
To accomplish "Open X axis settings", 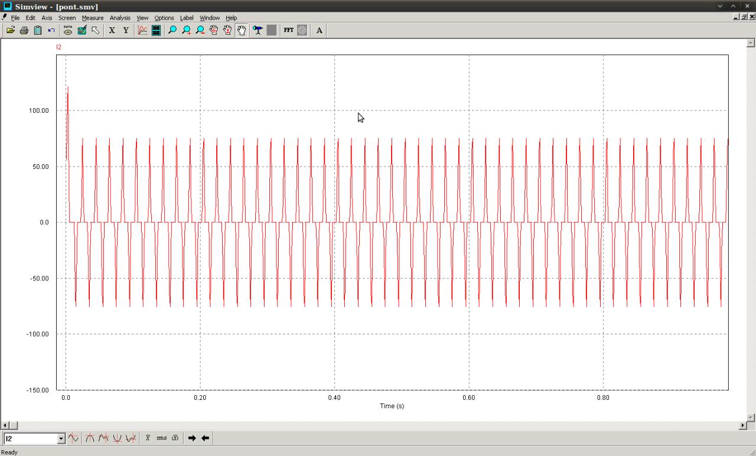I will click(x=112, y=30).
